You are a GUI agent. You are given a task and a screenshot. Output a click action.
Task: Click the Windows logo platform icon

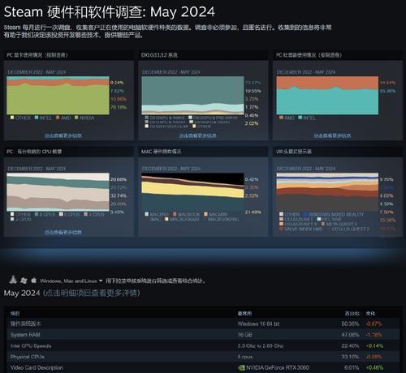tap(24, 281)
